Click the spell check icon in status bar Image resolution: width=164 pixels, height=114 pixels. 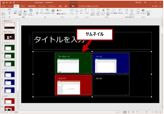[11, 112]
